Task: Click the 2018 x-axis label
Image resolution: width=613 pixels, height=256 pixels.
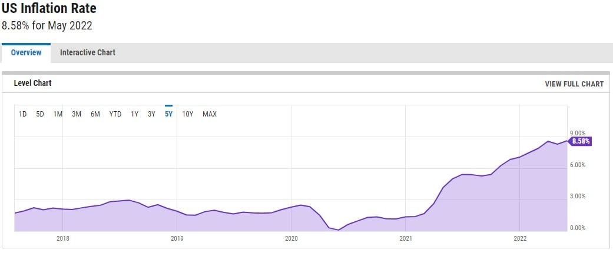Action: (x=63, y=238)
